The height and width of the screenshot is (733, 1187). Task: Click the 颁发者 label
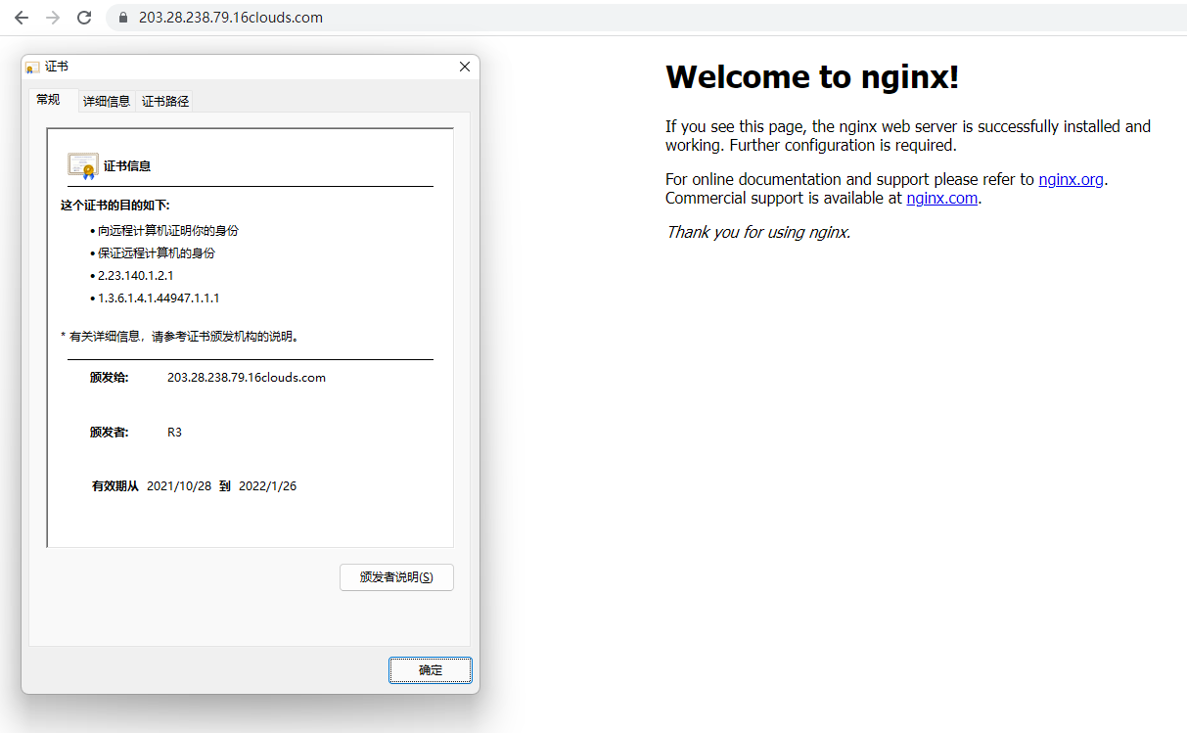coord(109,433)
